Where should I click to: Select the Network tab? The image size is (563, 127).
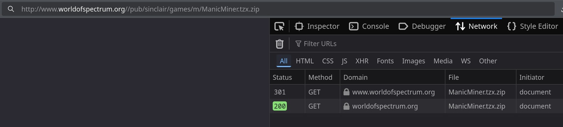476,26
